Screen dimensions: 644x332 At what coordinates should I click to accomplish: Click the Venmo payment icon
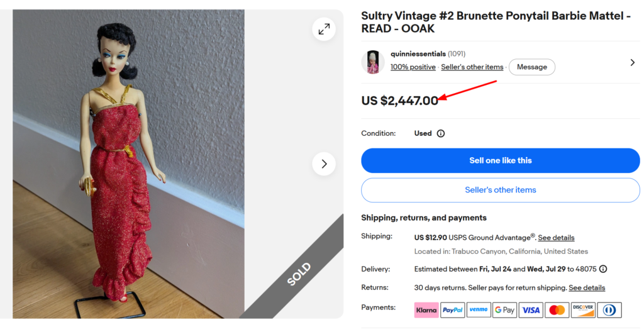(479, 310)
